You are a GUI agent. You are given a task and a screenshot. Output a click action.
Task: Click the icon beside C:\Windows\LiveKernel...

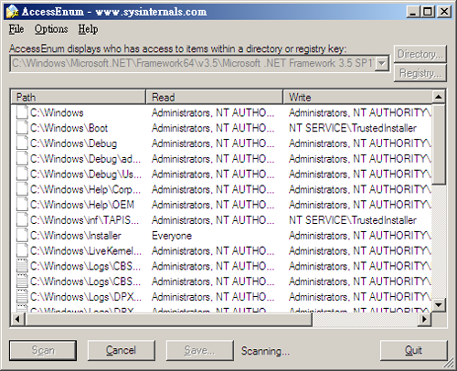pos(22,250)
